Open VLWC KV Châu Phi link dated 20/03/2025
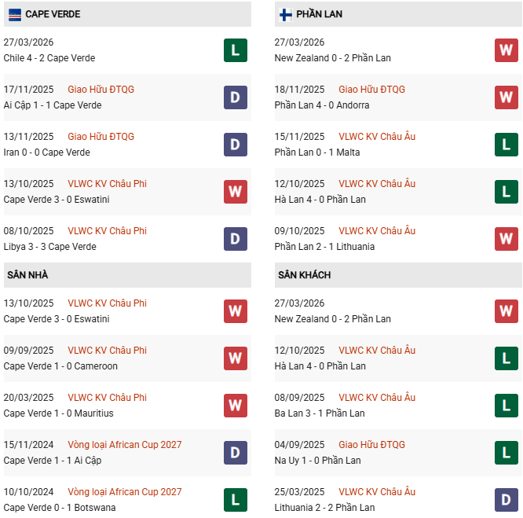The image size is (523, 518). [x=107, y=398]
